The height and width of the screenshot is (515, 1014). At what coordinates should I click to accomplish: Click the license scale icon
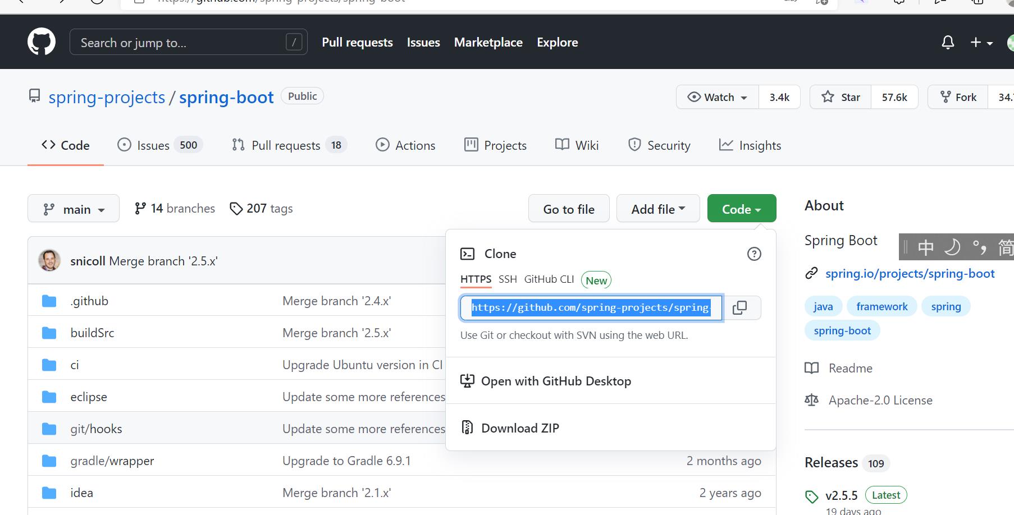[x=811, y=400]
